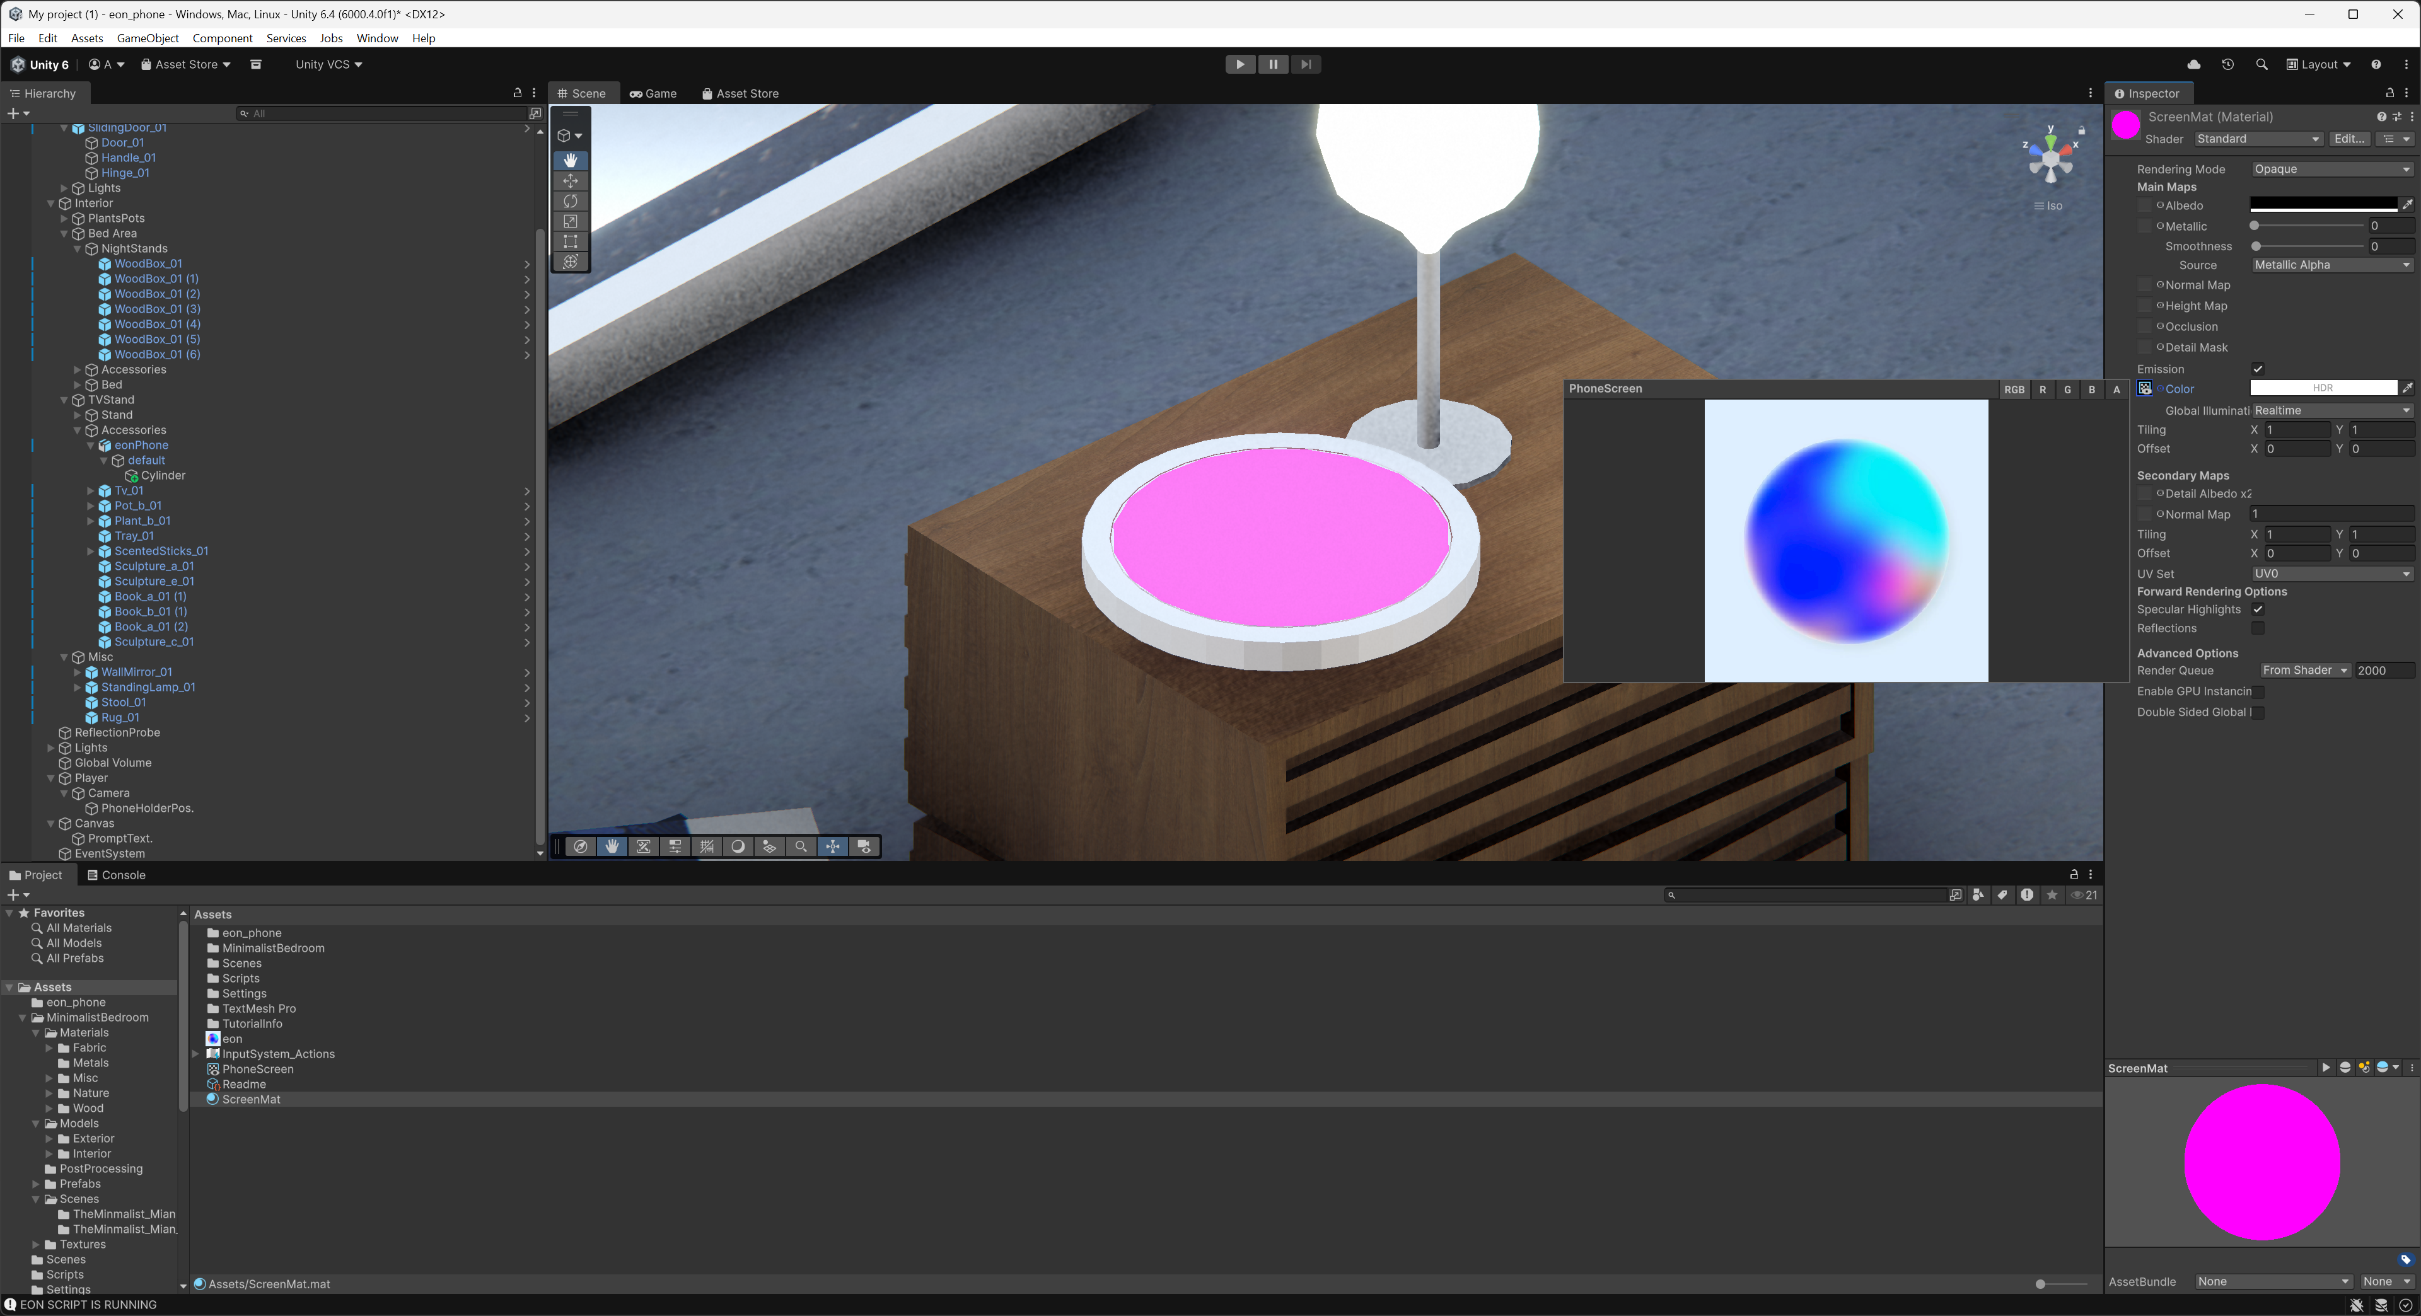Viewport: 2421px width, 1316px height.
Task: Collapse the TVStand tree item
Action: click(x=65, y=400)
